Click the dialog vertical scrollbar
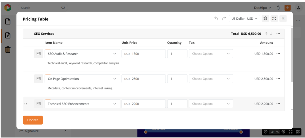The width and height of the screenshot is (305, 138). (292, 54)
